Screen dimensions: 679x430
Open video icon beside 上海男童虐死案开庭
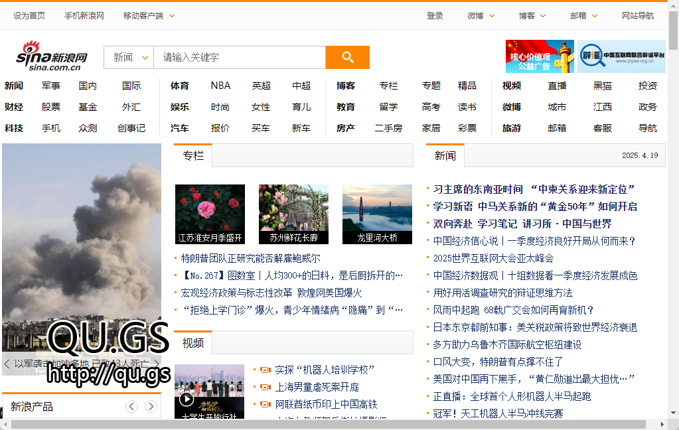coord(265,387)
